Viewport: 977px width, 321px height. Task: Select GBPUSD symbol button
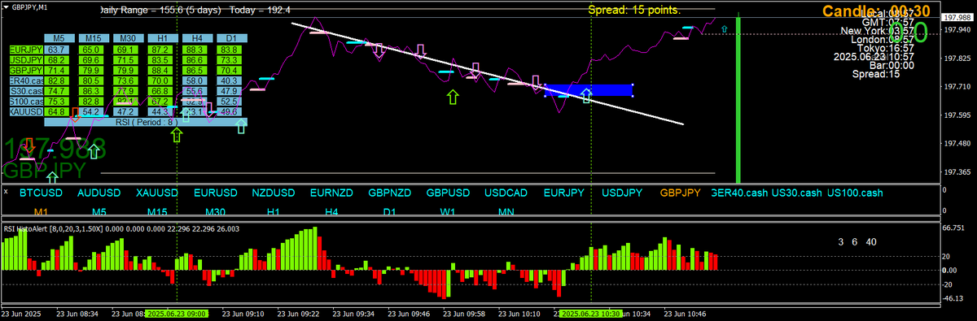(x=448, y=193)
